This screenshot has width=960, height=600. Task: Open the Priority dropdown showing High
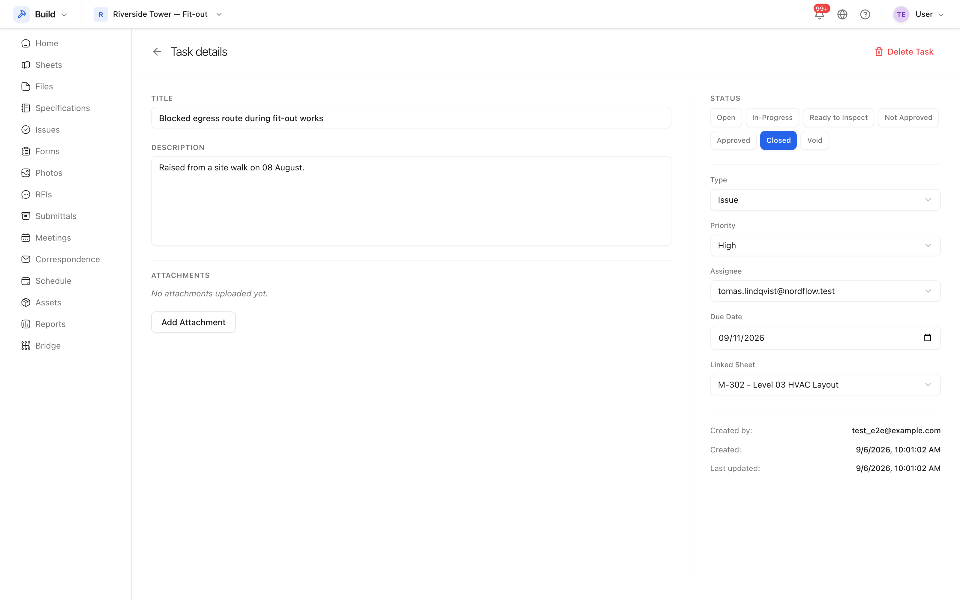click(825, 245)
